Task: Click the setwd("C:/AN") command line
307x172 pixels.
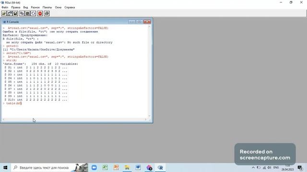Action: tap(17, 53)
